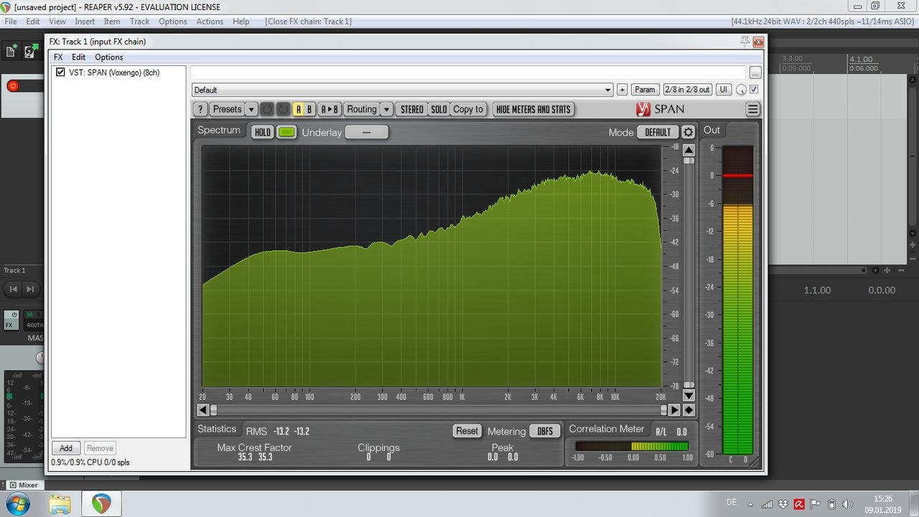919x517 pixels.
Task: Click the Routing button
Action: (x=361, y=109)
